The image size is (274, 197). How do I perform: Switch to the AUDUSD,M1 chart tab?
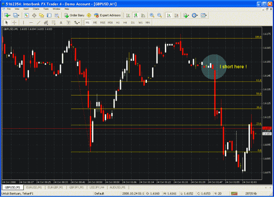tap(117, 187)
